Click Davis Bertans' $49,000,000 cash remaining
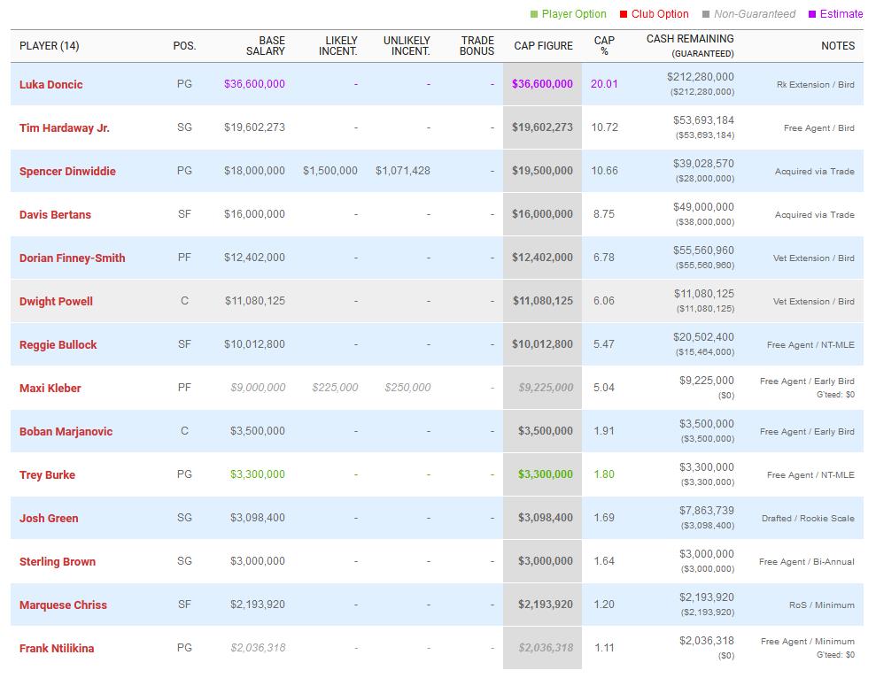Viewport: 876px width, 678px height. [703, 207]
